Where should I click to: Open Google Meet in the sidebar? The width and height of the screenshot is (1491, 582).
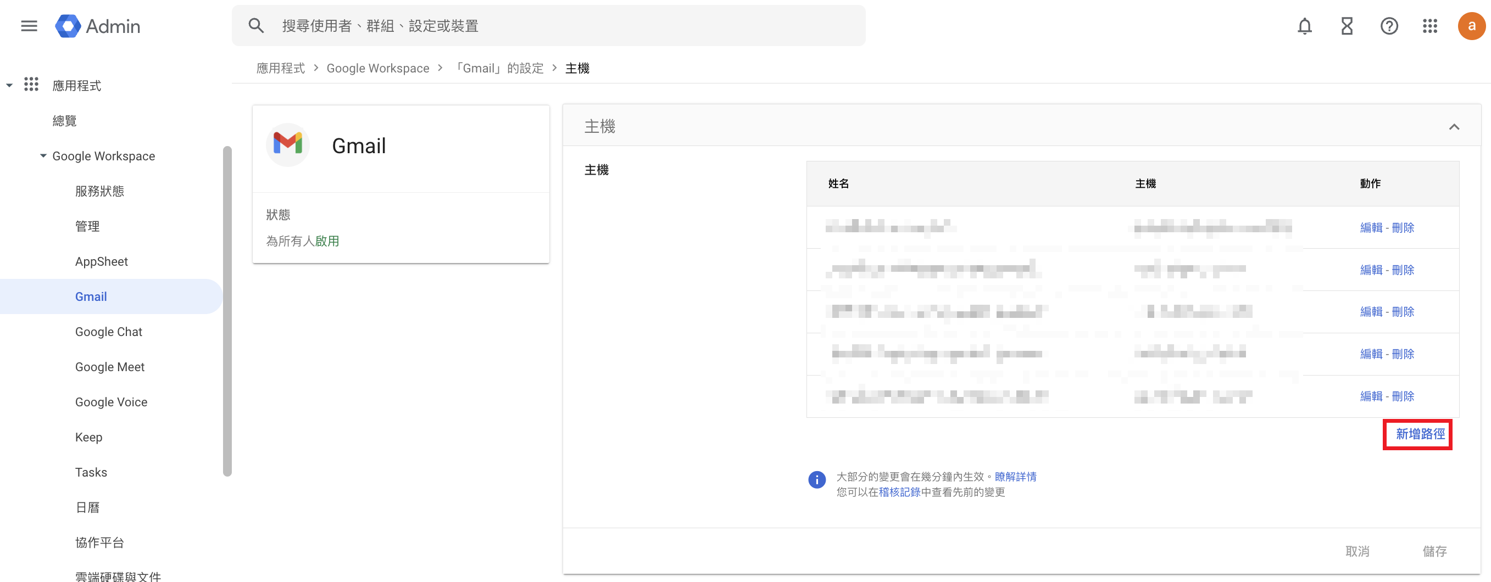109,367
